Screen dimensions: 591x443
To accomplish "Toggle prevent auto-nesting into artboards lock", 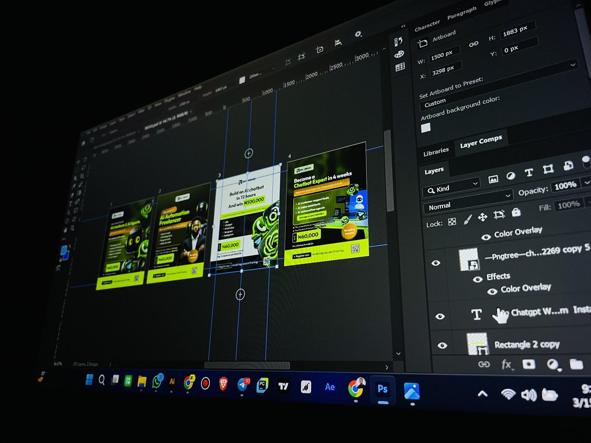I will pos(499,215).
